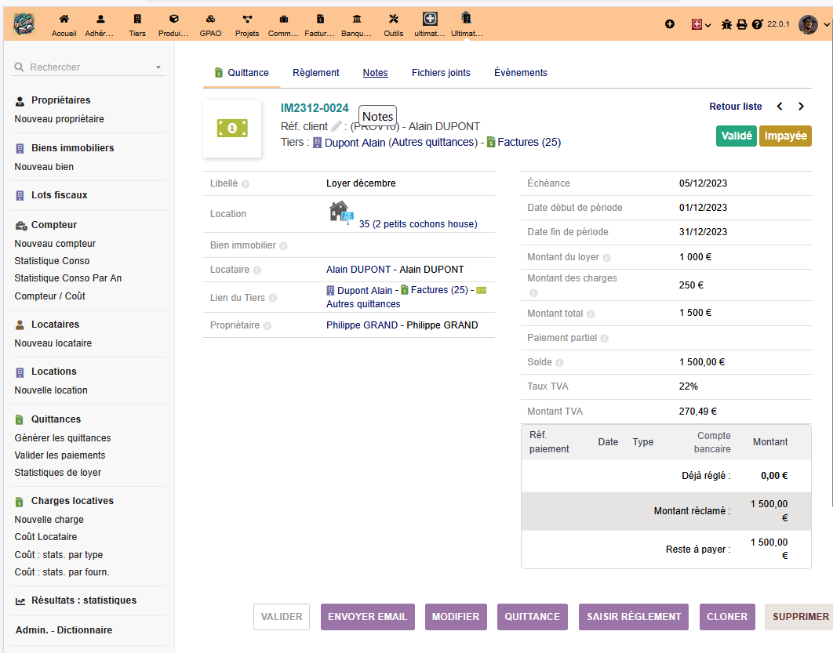Click the quick-add plus circle icon
The image size is (833, 653).
pos(669,24)
